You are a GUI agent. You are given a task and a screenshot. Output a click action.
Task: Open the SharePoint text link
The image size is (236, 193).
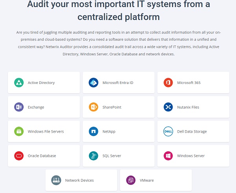pos(112,107)
